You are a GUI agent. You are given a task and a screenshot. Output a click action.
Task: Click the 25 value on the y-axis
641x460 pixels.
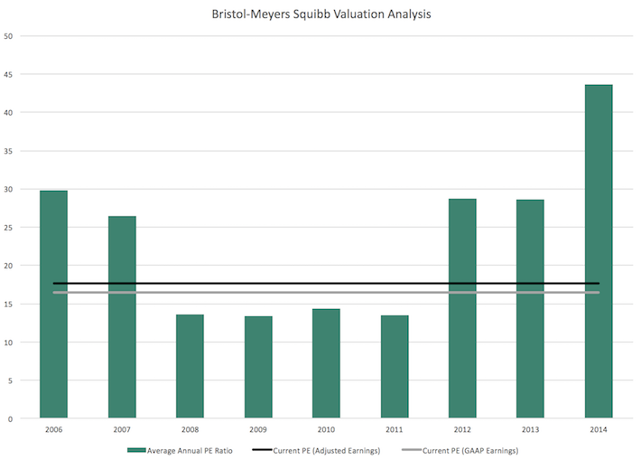click(x=9, y=228)
